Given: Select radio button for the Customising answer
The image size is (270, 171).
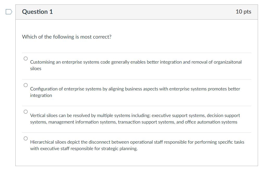Looking at the screenshot, I should point(26,58).
